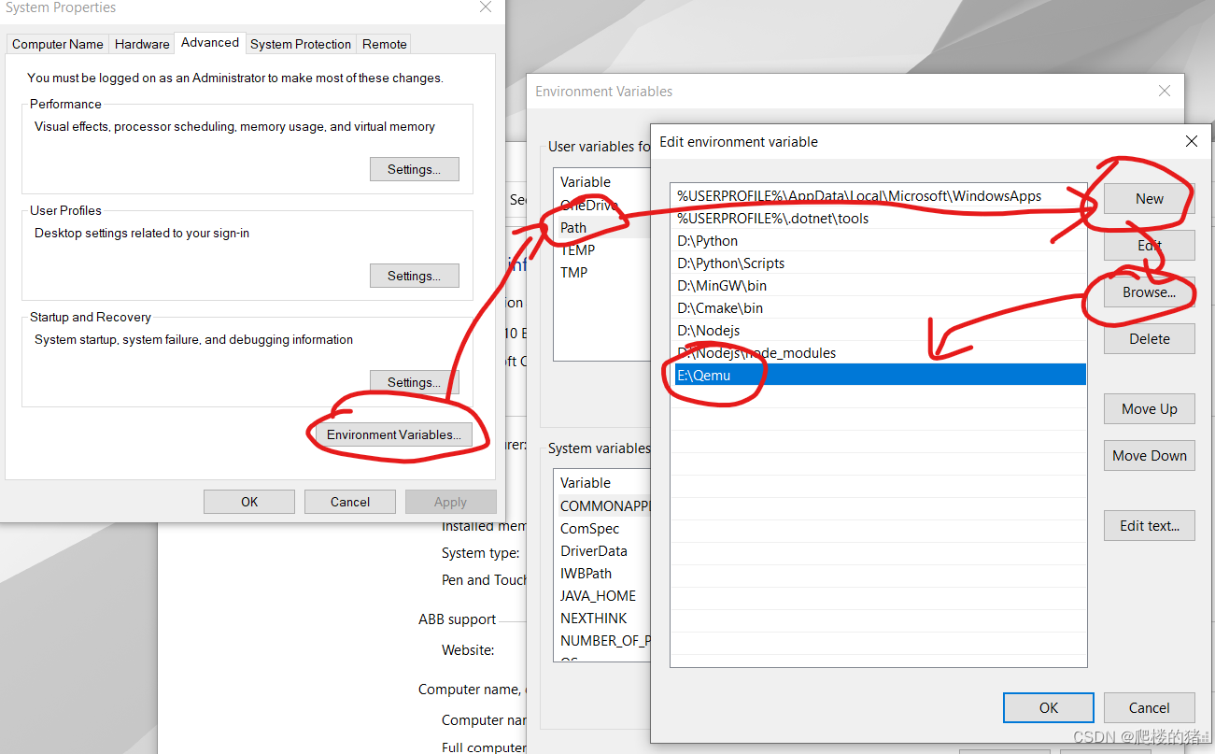This screenshot has height=754, width=1215.
Task: Click the Move Up button
Action: pos(1150,408)
